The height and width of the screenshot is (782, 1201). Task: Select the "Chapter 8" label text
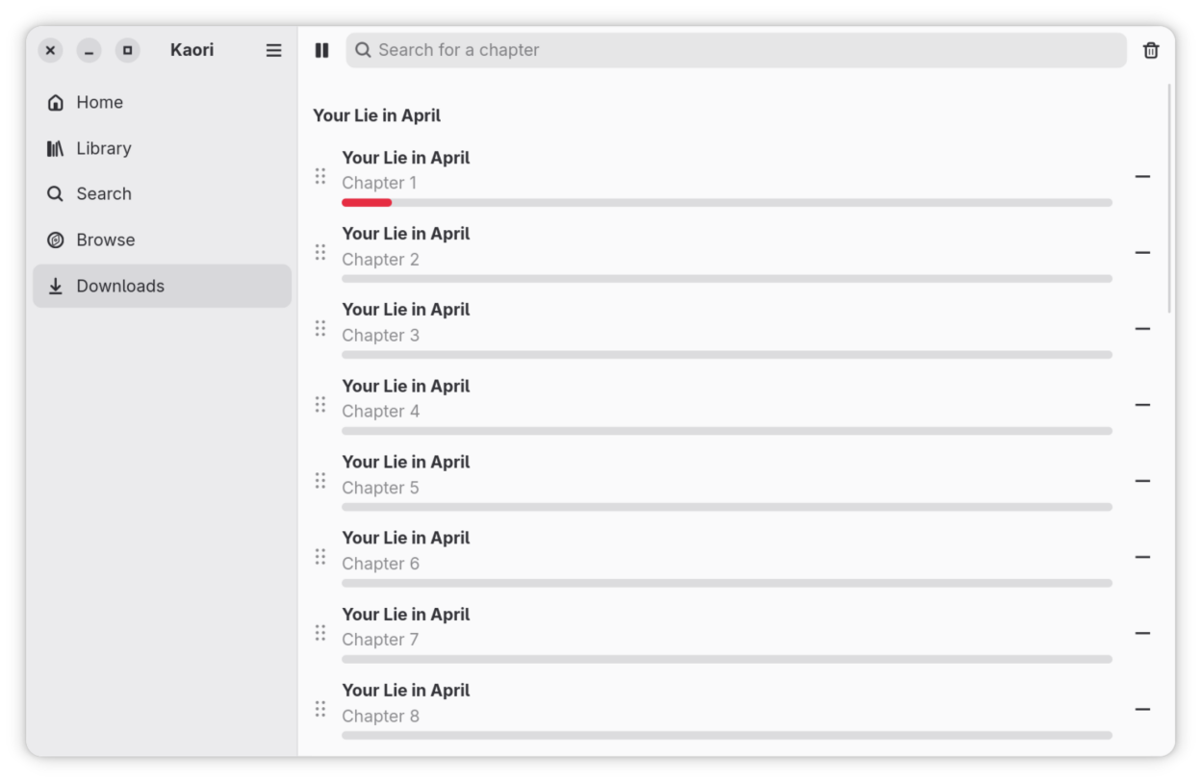pos(380,716)
